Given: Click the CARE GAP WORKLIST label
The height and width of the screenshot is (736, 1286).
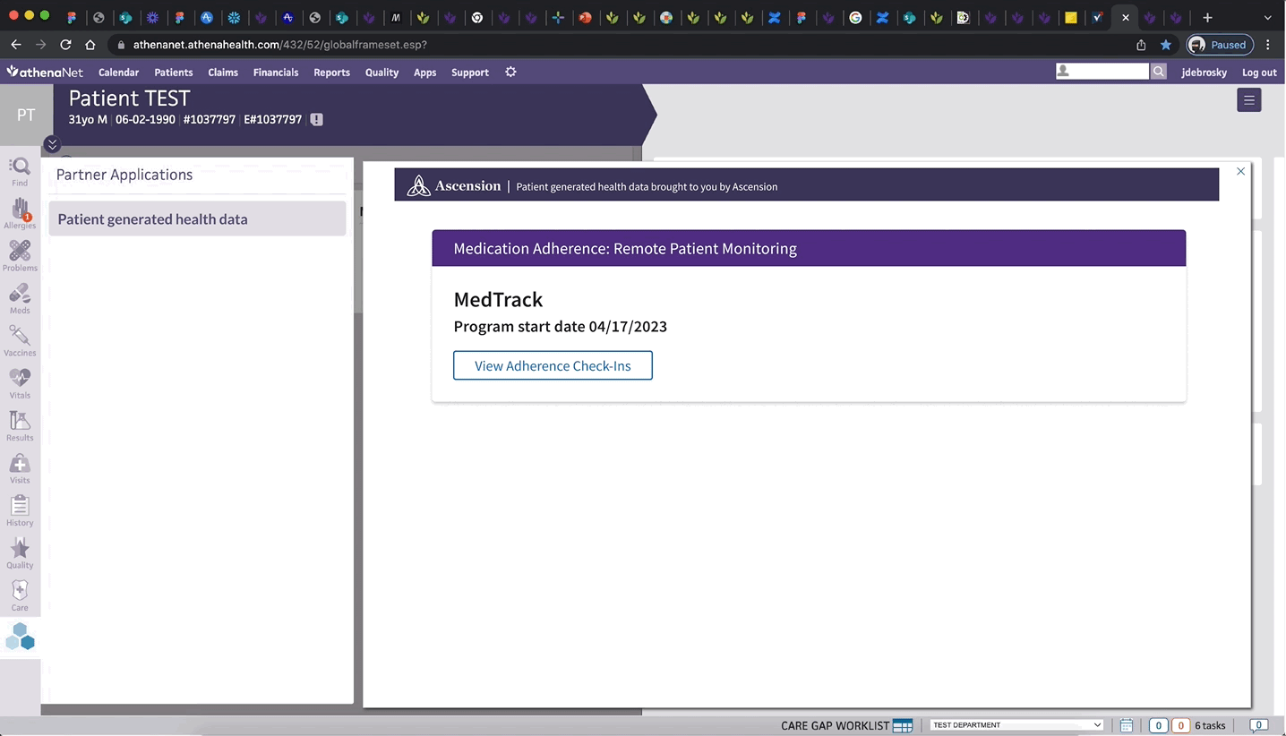Looking at the screenshot, I should (835, 725).
